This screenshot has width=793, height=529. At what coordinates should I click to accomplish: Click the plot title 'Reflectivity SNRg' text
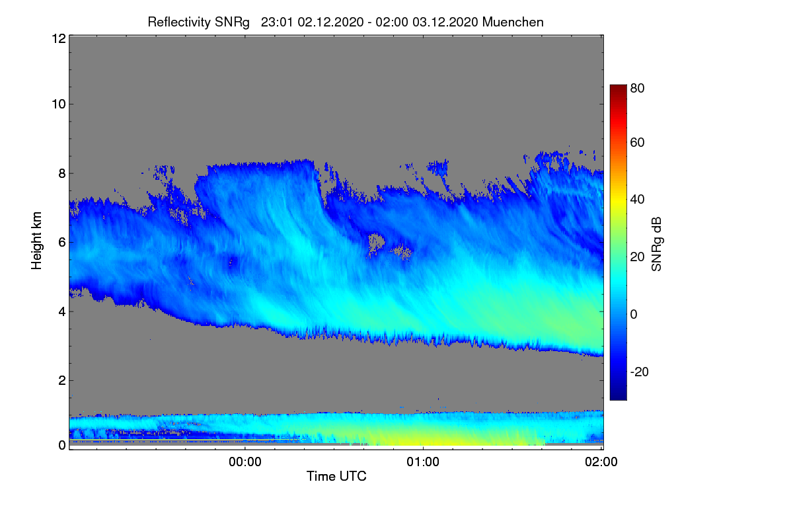198,22
